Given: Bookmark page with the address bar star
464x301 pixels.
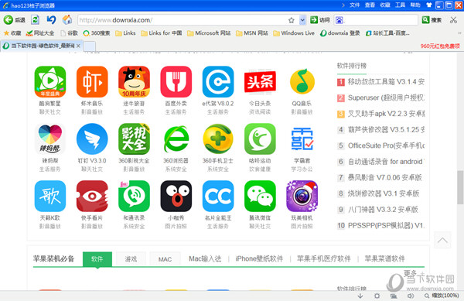Looking at the screenshot, I should pyautogui.click(x=292, y=20).
